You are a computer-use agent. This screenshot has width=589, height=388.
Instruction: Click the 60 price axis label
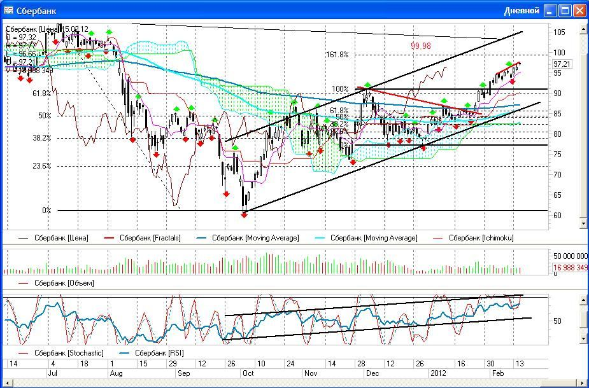tap(557, 216)
